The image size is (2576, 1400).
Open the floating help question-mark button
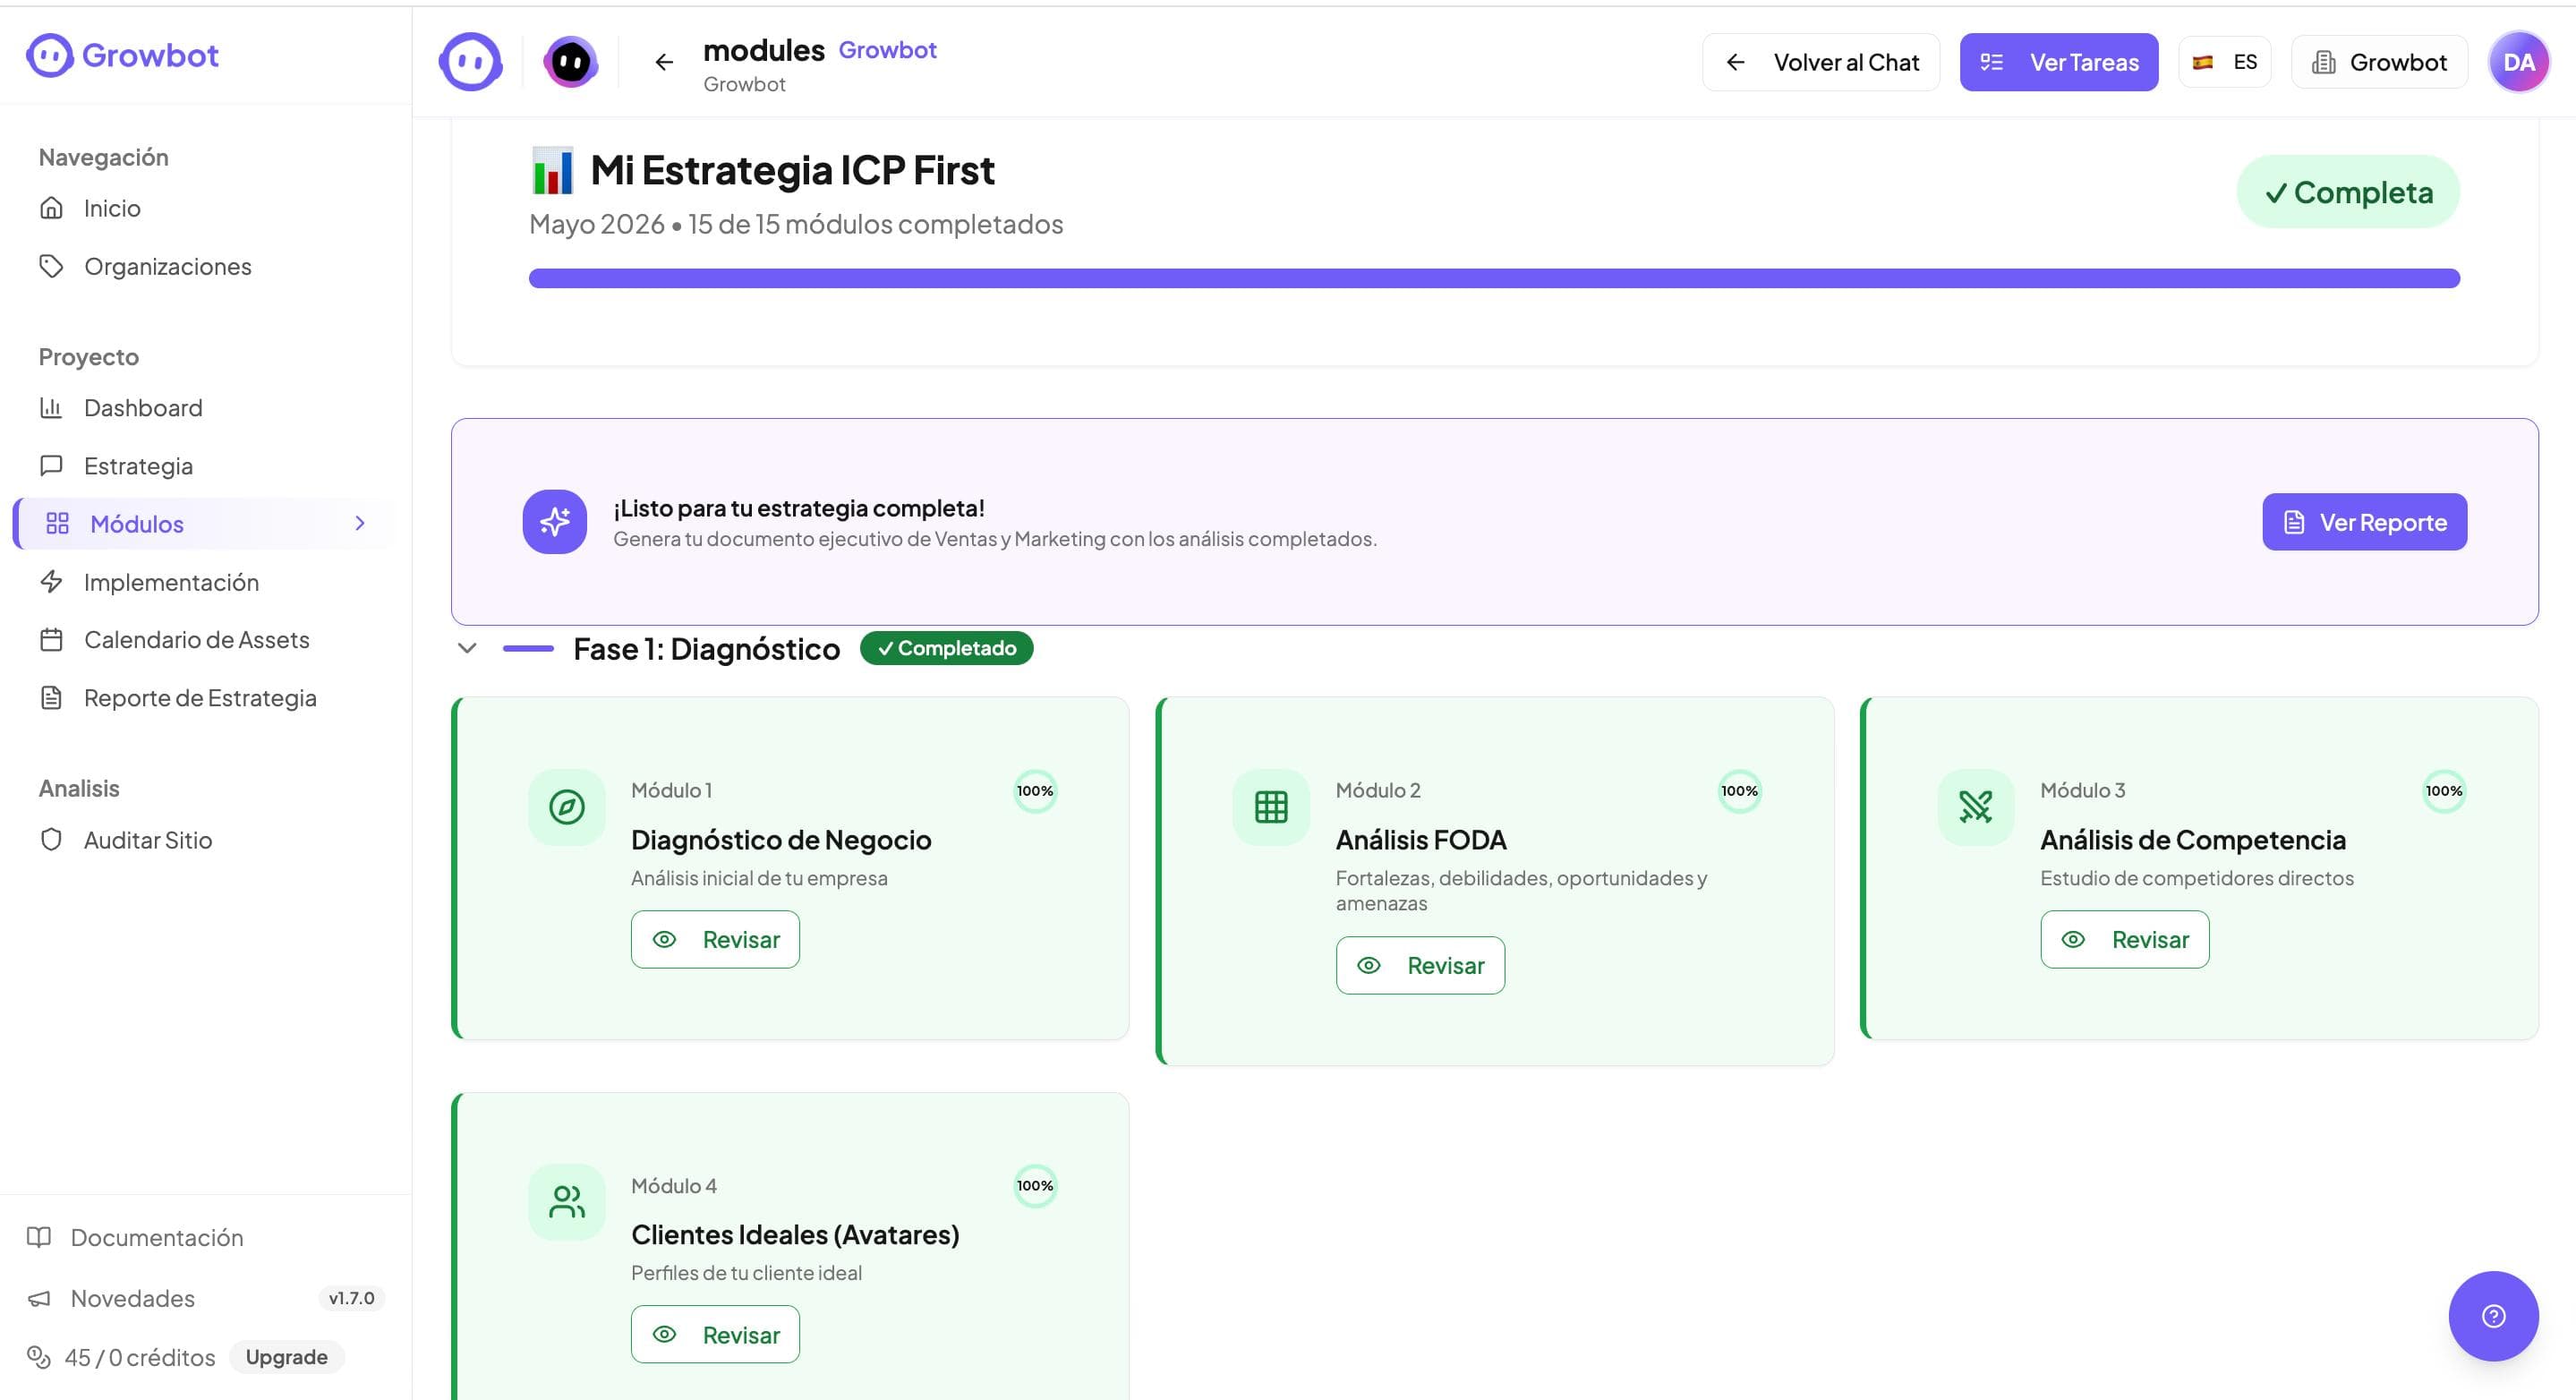(2493, 1316)
